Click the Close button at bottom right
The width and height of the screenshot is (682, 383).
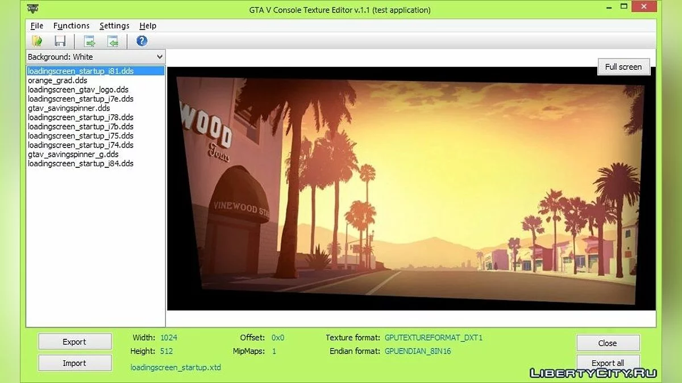click(608, 343)
